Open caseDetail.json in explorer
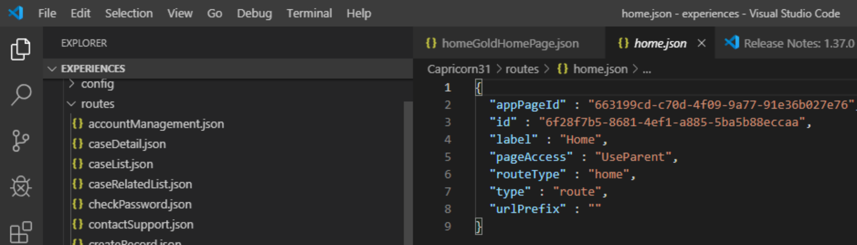The image size is (857, 245). tap(127, 144)
